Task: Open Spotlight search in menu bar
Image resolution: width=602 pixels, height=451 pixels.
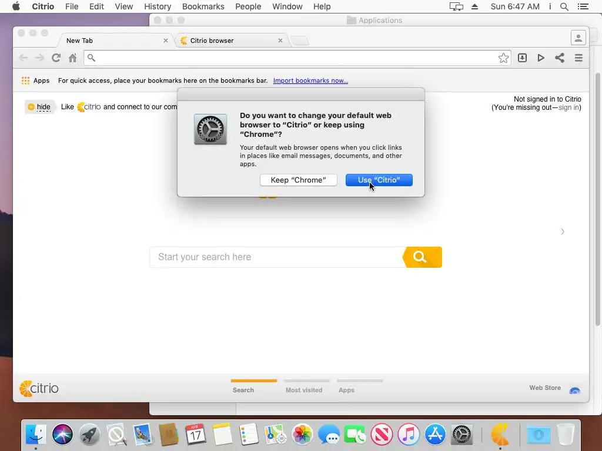Action: pyautogui.click(x=564, y=6)
